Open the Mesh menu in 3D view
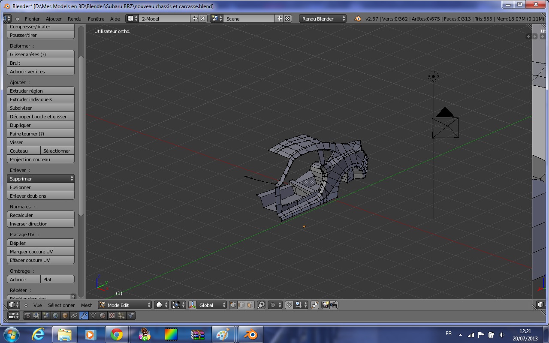 [87, 305]
